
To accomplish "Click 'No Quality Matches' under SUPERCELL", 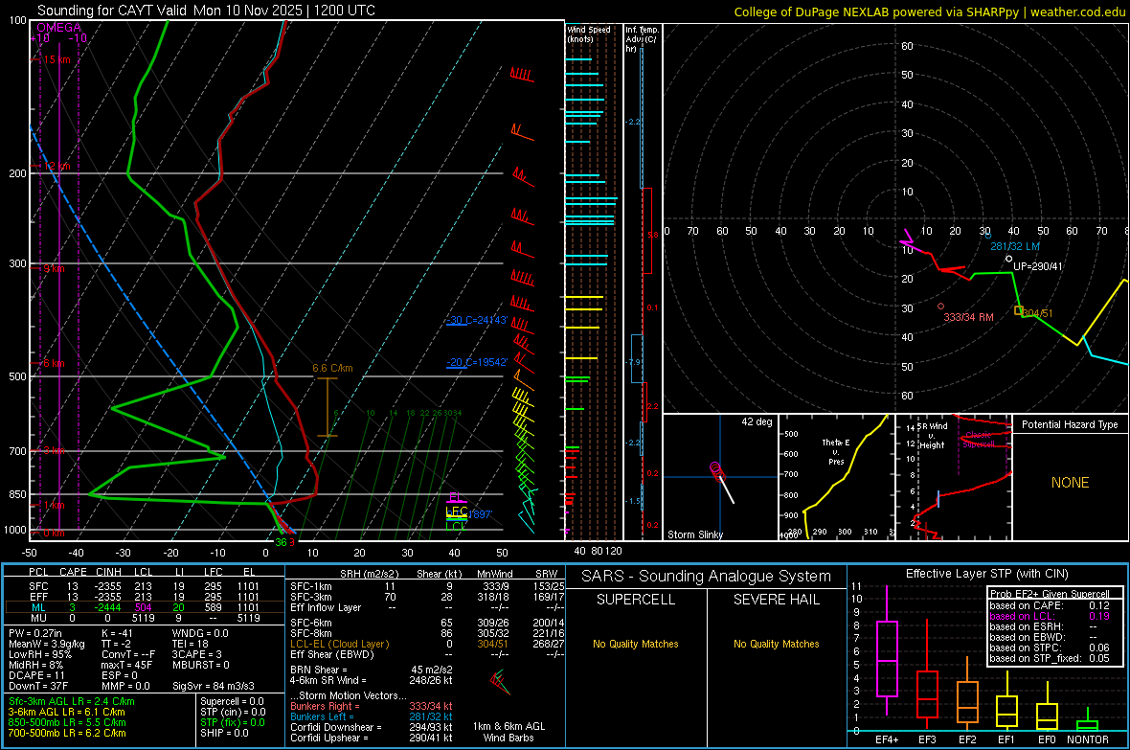I will point(636,644).
